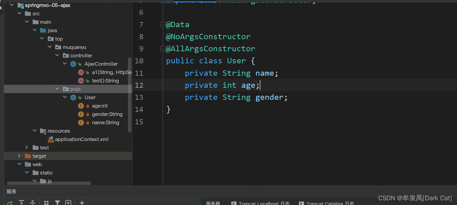457x205 pixels.
Task: Place cursor after age; on line 12
Action: (x=260, y=85)
